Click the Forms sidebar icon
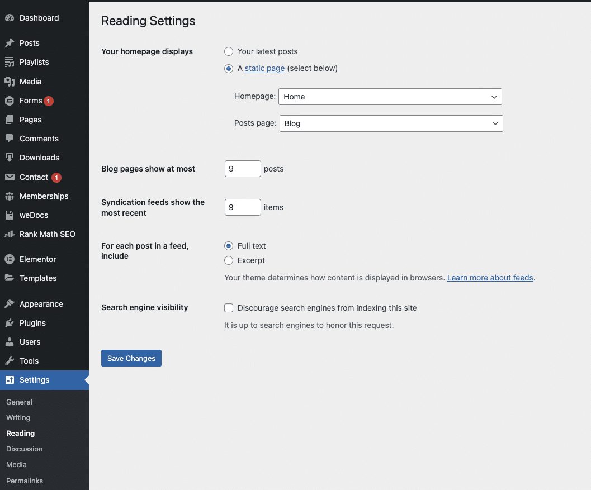 tap(10, 101)
